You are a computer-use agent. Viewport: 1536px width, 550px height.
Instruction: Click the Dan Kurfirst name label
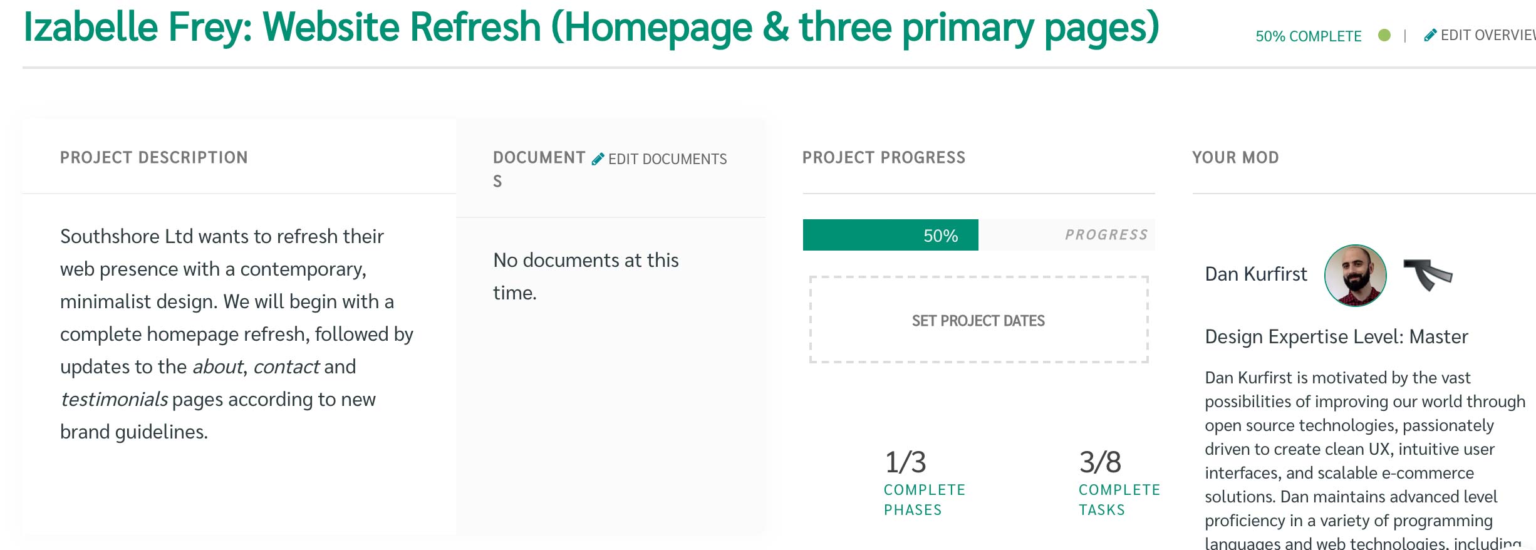coord(1256,274)
